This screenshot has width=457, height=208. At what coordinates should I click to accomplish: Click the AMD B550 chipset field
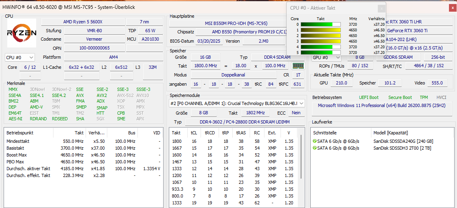tap(241, 32)
